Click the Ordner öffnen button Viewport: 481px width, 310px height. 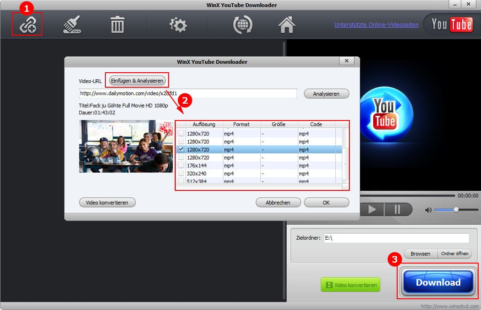(x=455, y=253)
